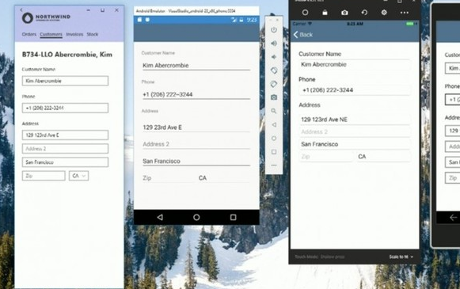Tap Kim Abercrombie field in Android emulator
Image resolution: width=460 pixels, height=289 pixels.
click(196, 66)
